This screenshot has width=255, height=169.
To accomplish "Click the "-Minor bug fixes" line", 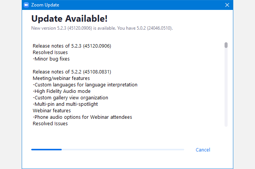I will coord(51,59).
